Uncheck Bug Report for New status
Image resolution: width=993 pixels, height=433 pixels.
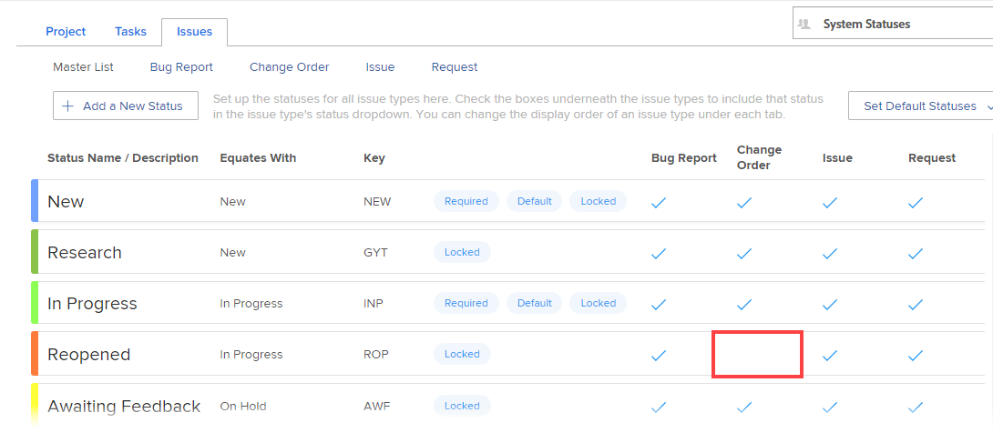click(659, 203)
